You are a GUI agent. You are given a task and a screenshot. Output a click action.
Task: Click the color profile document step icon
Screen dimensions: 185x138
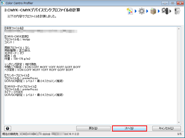coord(130,11)
